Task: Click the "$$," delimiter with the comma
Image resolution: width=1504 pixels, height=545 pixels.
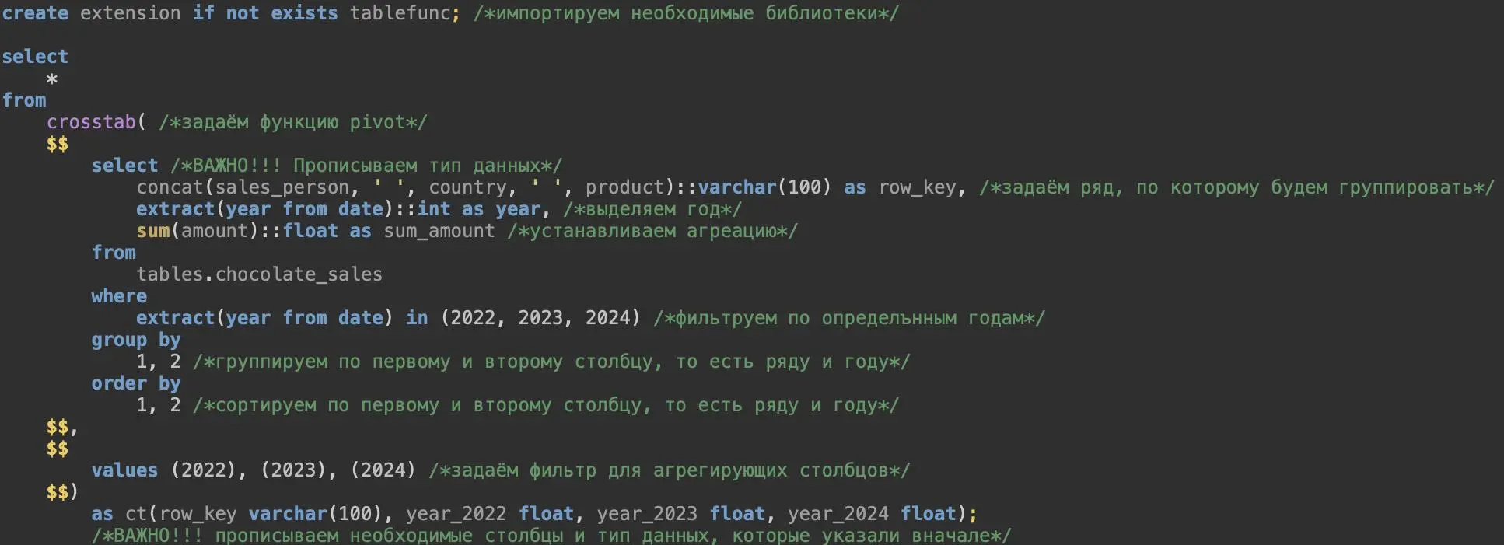Action: click(62, 427)
